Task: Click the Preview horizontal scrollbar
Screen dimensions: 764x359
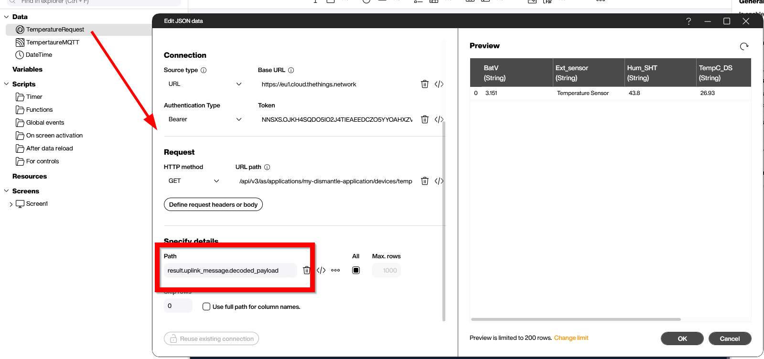Action: click(x=576, y=319)
